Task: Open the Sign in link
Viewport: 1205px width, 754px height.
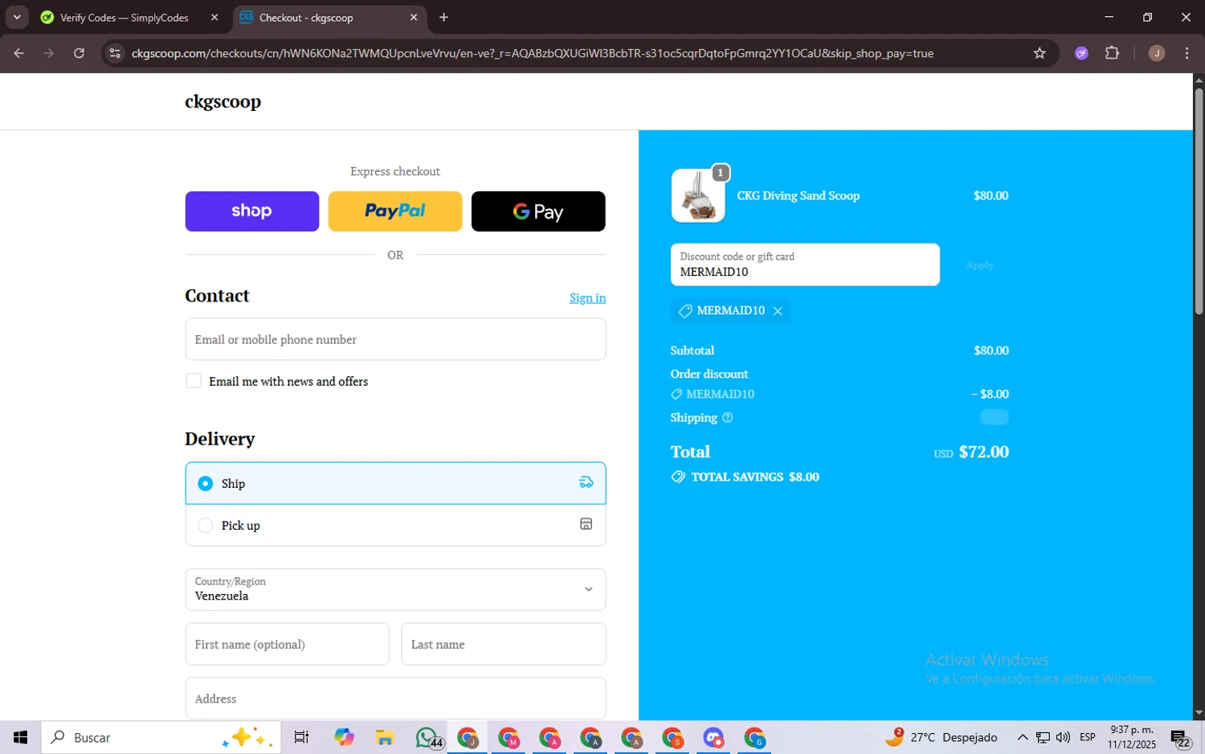Action: [587, 297]
